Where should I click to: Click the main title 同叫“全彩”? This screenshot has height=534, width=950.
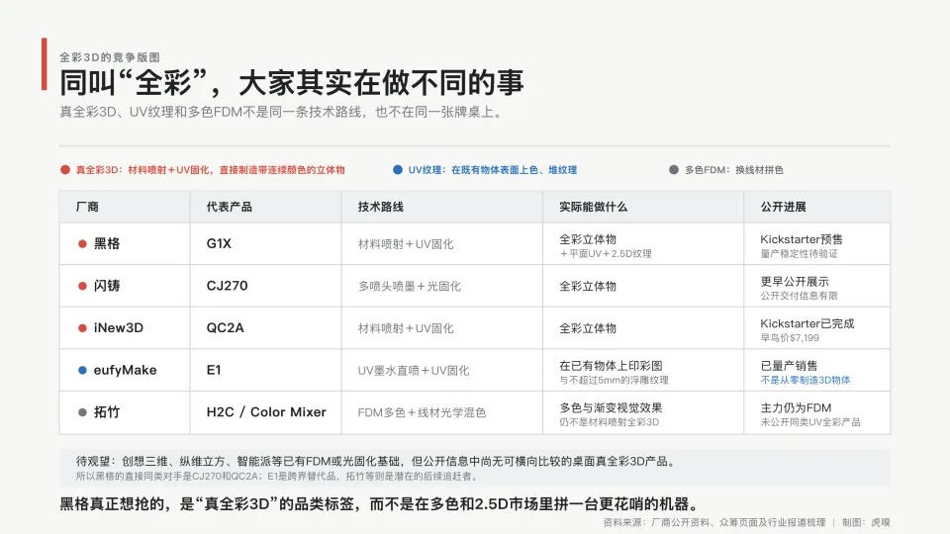pyautogui.click(x=291, y=82)
